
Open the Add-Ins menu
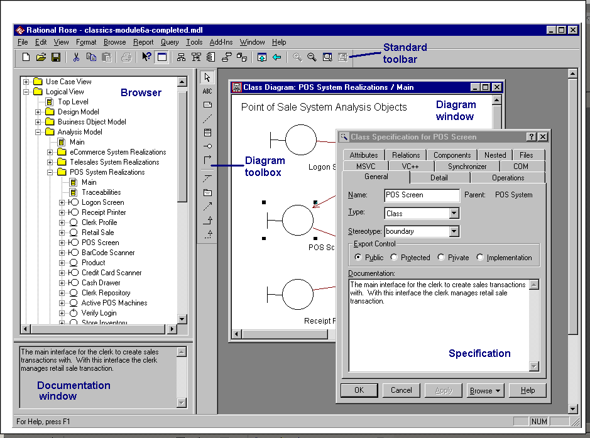click(221, 42)
